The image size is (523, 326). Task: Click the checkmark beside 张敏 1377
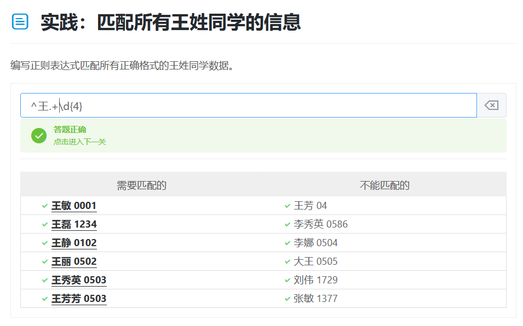coord(288,299)
